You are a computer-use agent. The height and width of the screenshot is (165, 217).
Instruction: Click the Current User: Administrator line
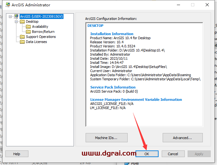111,71
